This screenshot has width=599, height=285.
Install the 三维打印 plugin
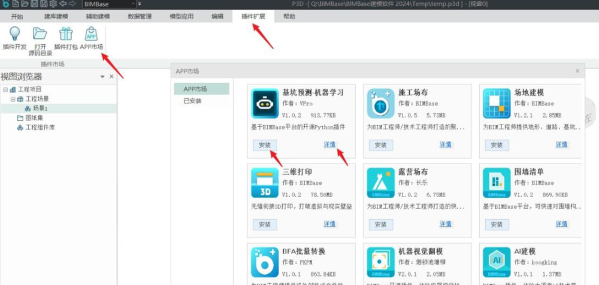[265, 225]
